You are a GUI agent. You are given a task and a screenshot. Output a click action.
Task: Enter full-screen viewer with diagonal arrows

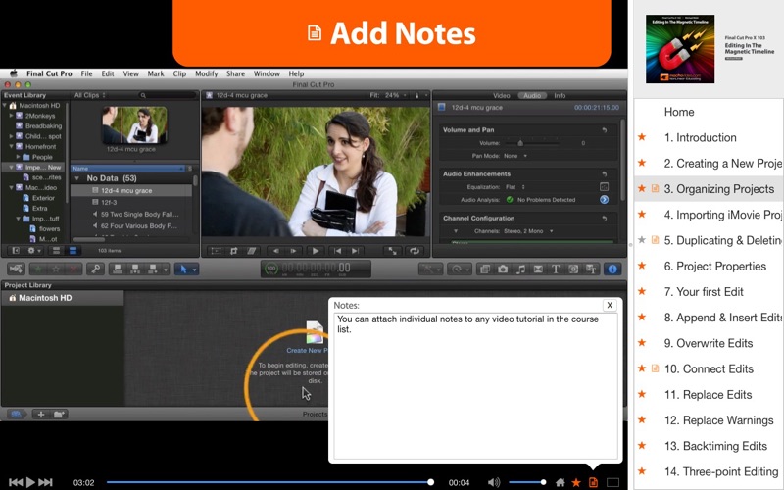393,251
